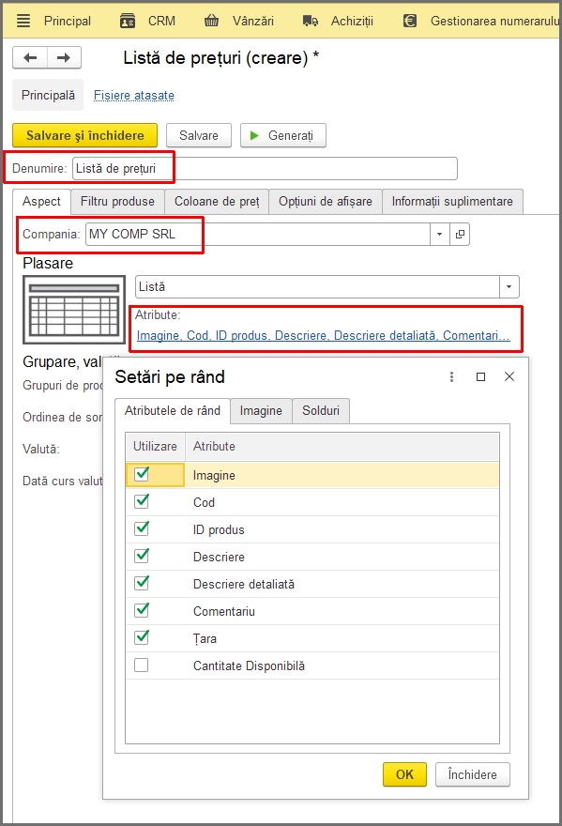This screenshot has width=562, height=826.
Task: Switch to the Aspect tab
Action: click(41, 202)
